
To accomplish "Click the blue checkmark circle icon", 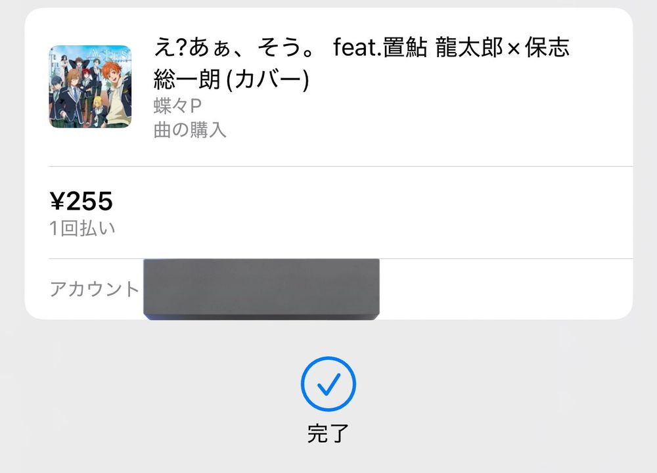I will point(328,384).
